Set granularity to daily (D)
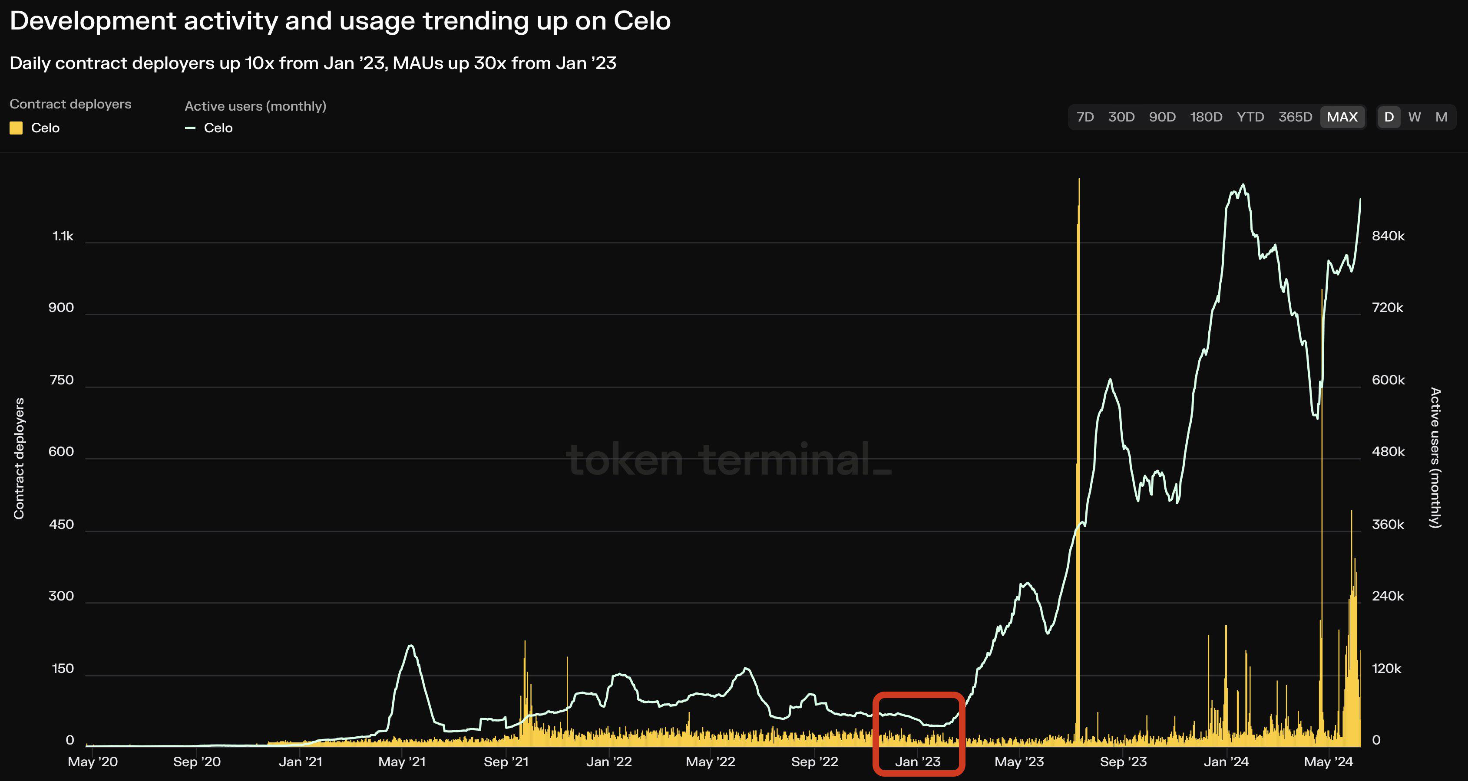The height and width of the screenshot is (781, 1468). pyautogui.click(x=1389, y=117)
